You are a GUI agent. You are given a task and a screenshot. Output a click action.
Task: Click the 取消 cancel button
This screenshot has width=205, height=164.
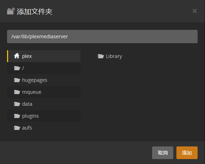pos(163,153)
